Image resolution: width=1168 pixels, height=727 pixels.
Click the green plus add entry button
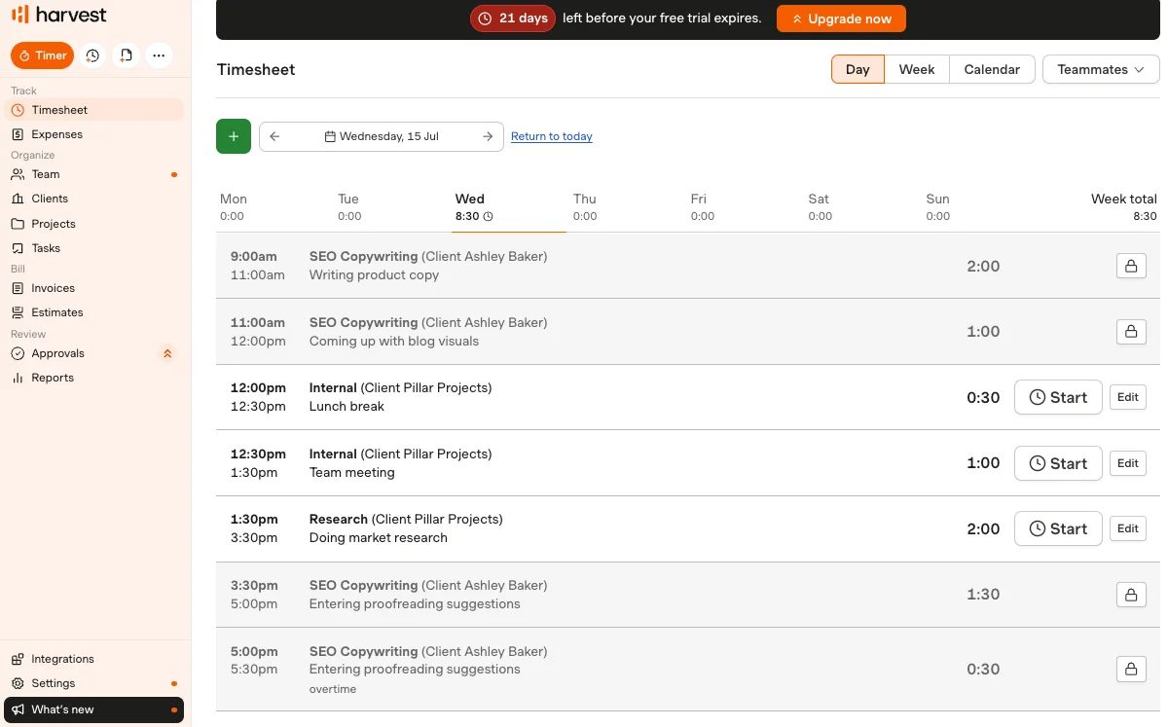pyautogui.click(x=234, y=136)
